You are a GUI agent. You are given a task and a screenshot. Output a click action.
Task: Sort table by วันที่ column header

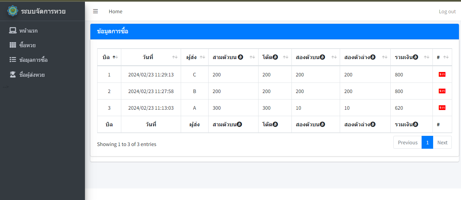coord(148,57)
